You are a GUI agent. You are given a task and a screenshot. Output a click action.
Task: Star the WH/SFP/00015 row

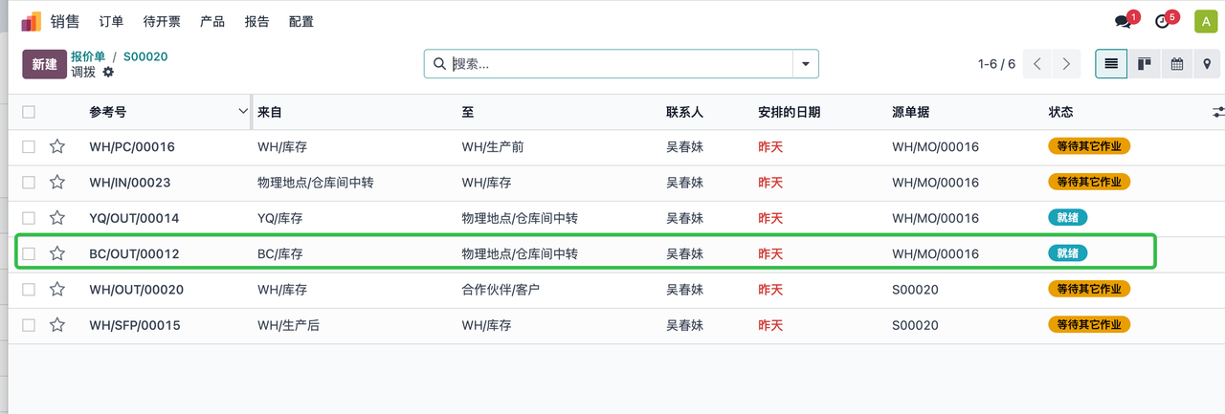pyautogui.click(x=57, y=325)
